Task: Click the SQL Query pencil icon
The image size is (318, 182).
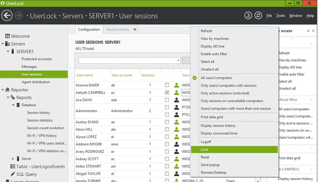Action: [13, 174]
